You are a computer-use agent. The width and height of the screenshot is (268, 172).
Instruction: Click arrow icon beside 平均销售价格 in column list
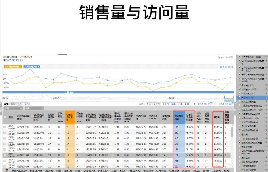click(x=266, y=85)
